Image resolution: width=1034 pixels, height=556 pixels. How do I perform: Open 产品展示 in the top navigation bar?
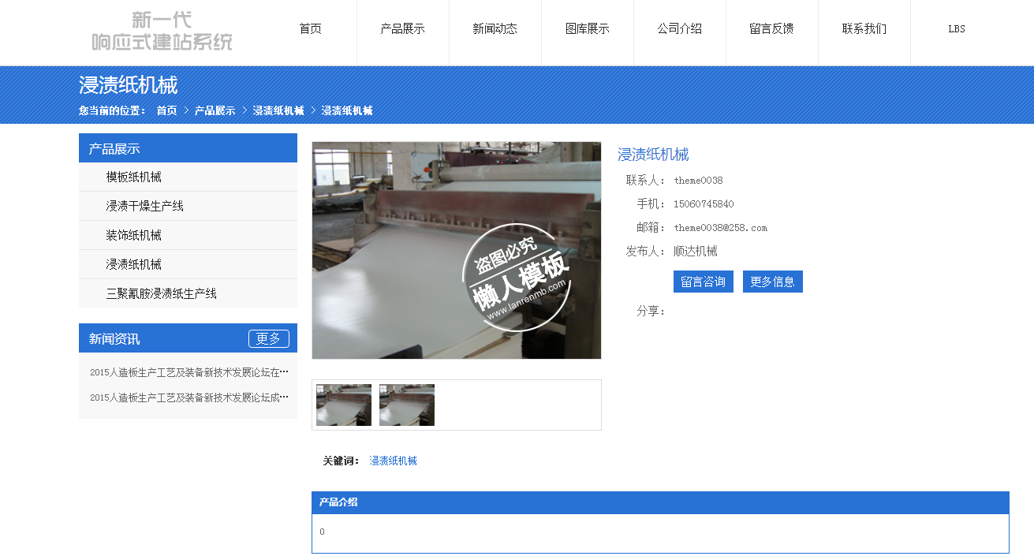tap(403, 29)
